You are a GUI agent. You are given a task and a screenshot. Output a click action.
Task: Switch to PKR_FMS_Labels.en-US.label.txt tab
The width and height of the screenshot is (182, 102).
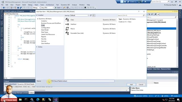click(x=14, y=11)
